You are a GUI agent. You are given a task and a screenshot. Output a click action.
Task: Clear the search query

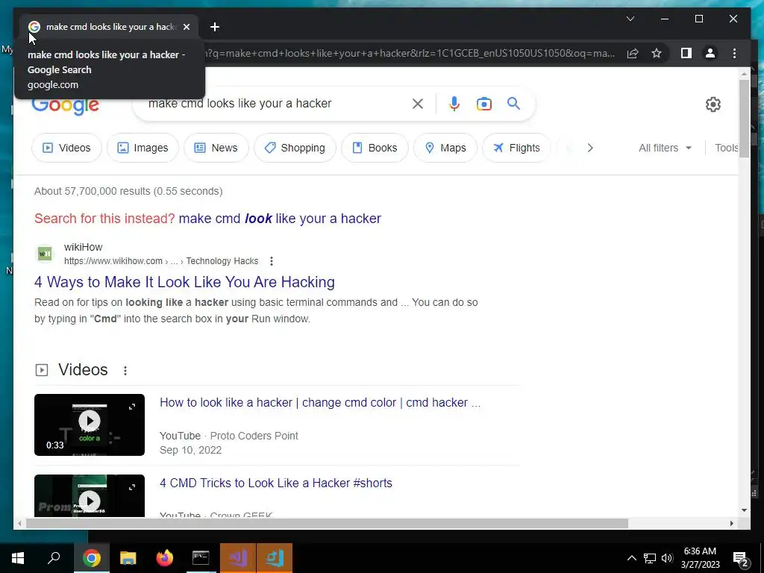pos(418,103)
